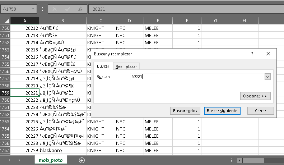This screenshot has width=284, height=165.
Task: Select row header 1759
Action: point(5,93)
